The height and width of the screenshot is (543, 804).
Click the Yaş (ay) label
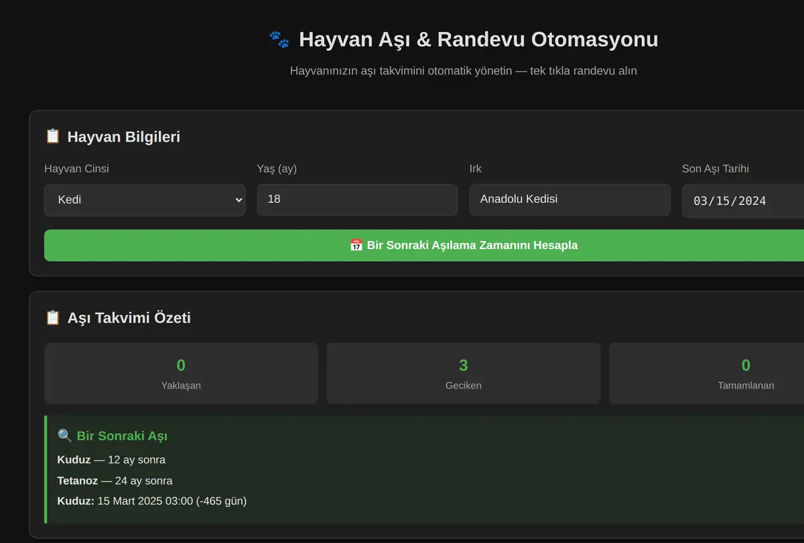point(277,169)
